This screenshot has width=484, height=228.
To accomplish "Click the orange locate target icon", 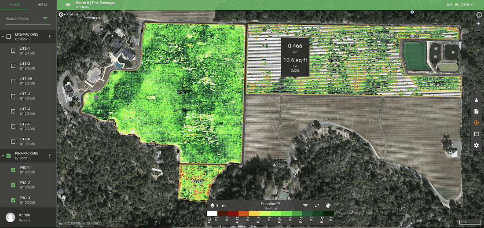I will pyautogui.click(x=476, y=123).
